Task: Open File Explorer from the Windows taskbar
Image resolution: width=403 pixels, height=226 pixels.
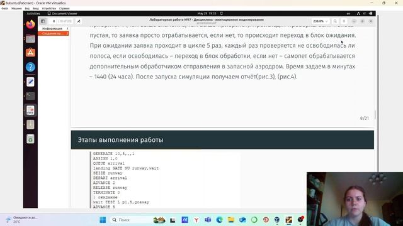Action: 231,220
